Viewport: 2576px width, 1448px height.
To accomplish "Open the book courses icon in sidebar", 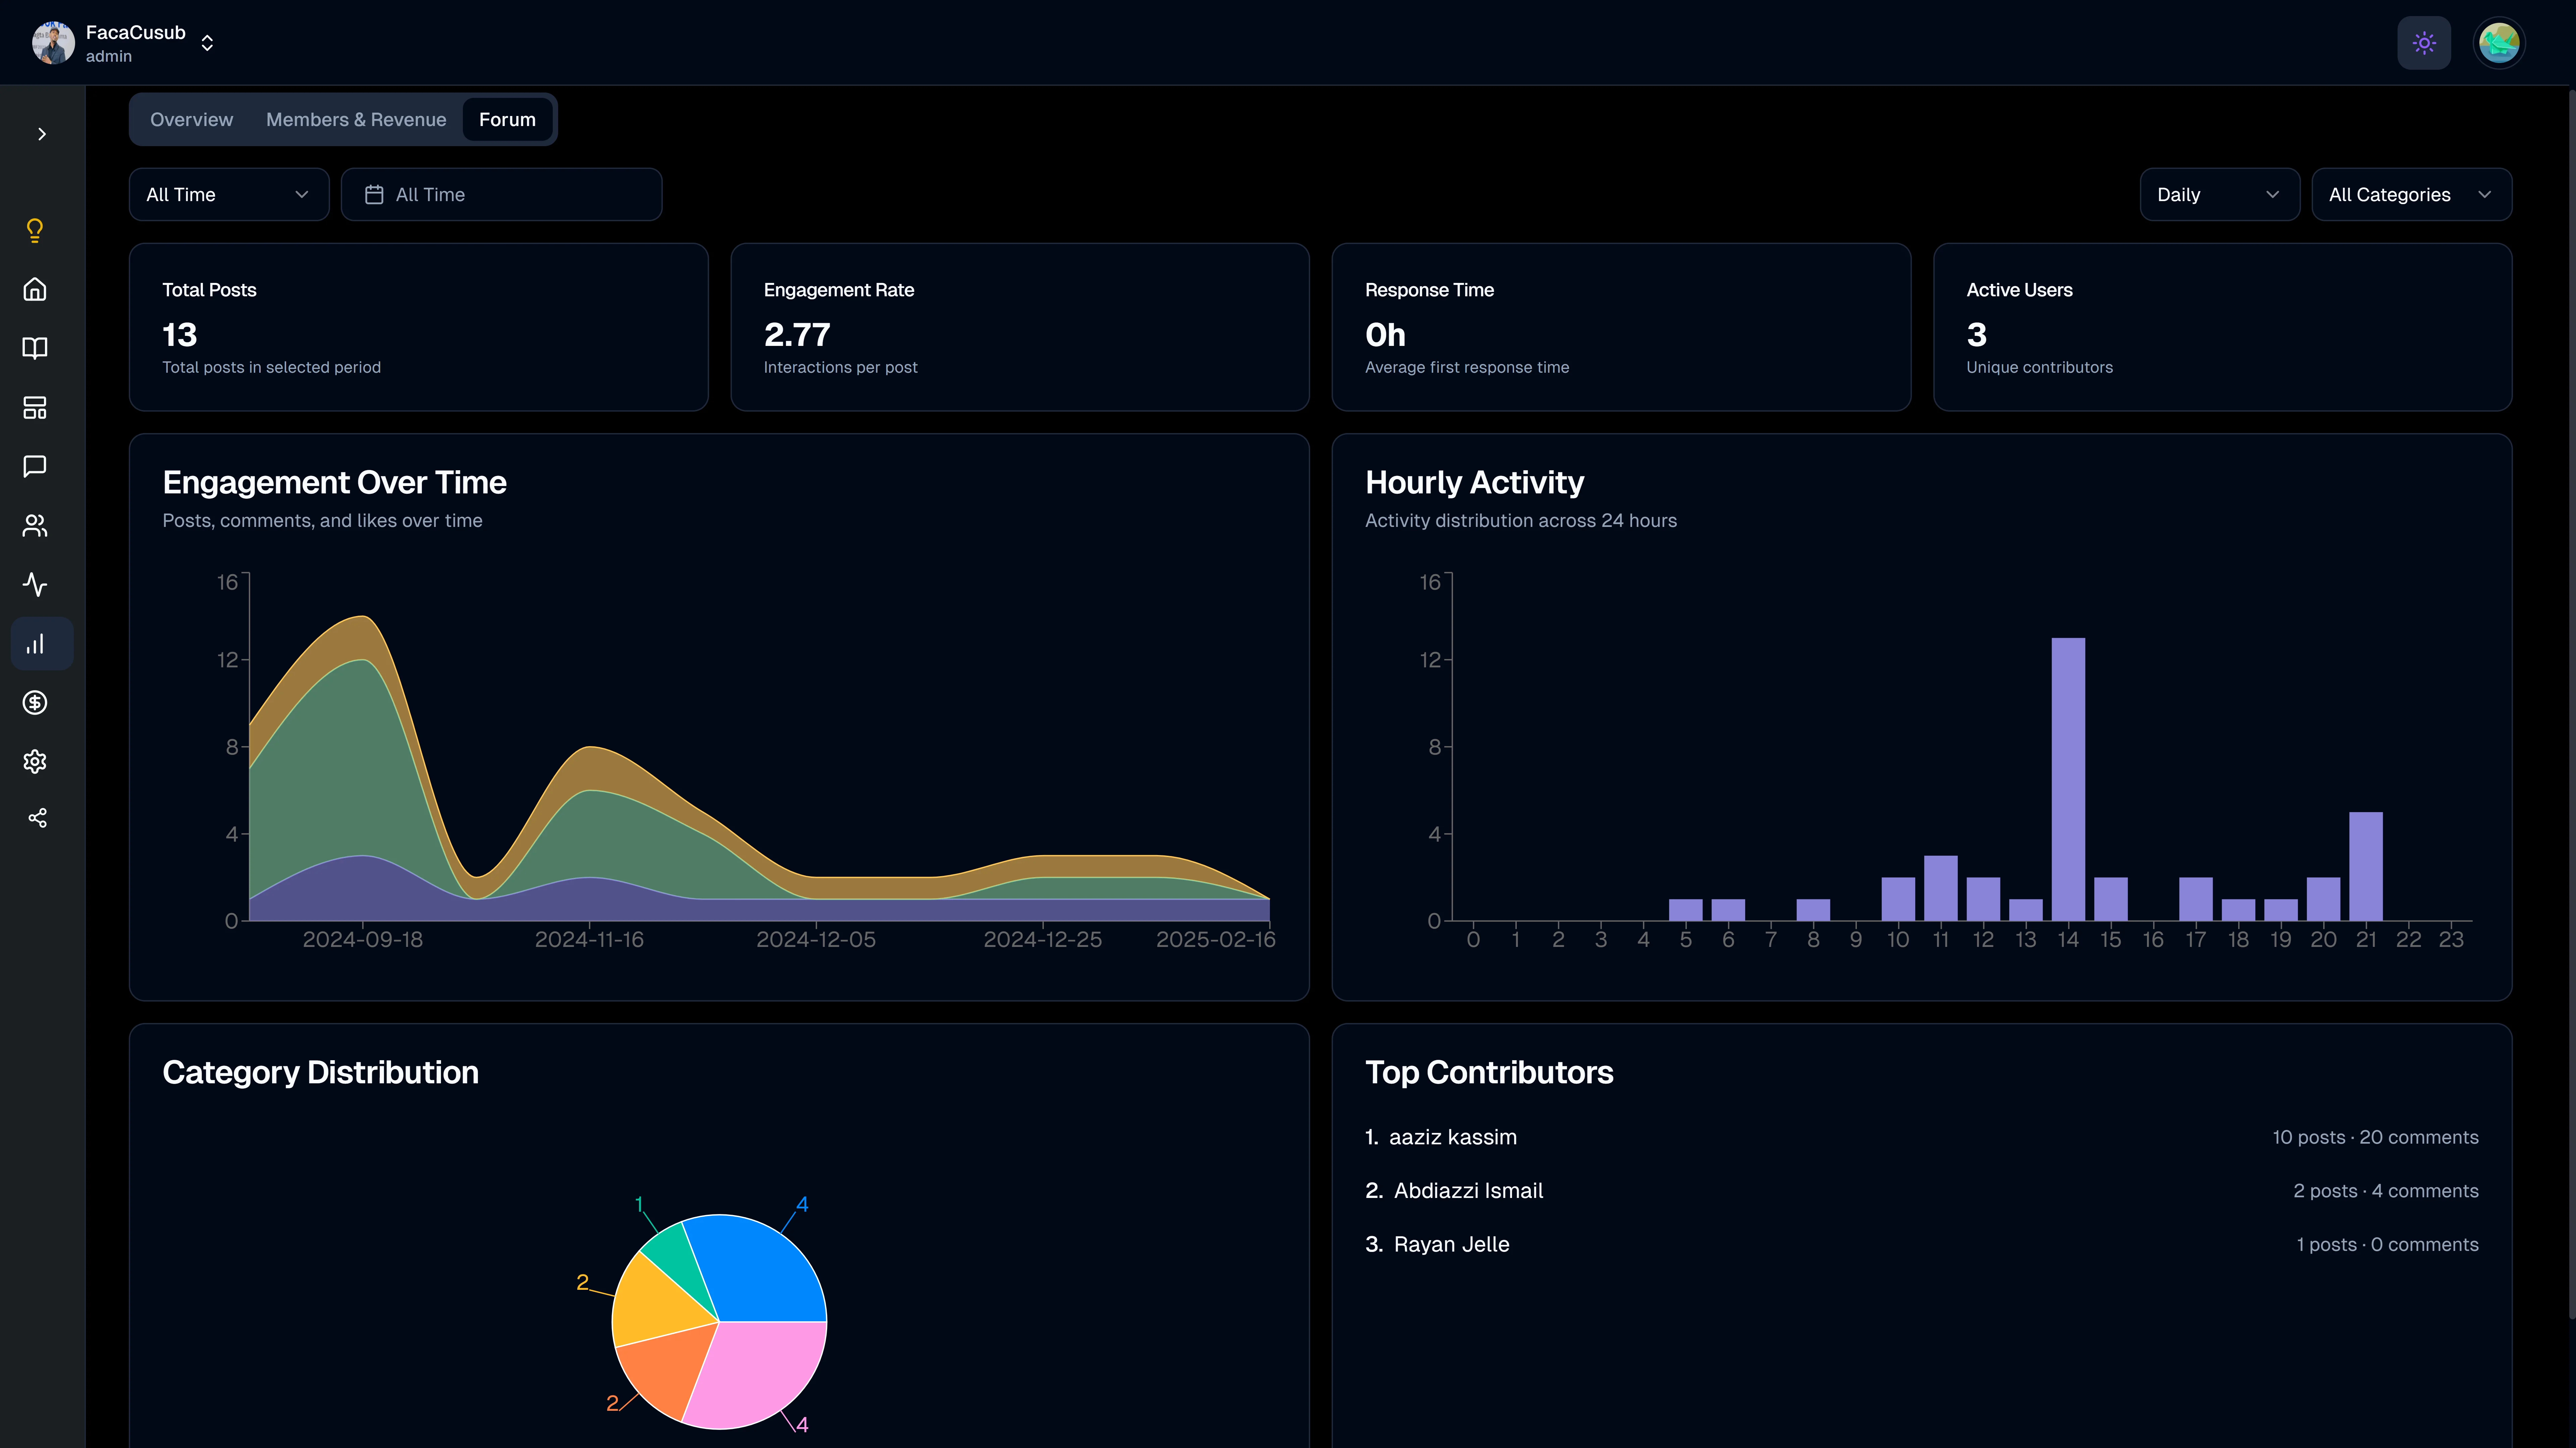I will pyautogui.click(x=35, y=348).
